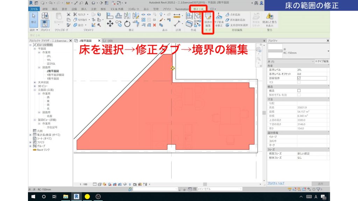Open Revit from the Windows taskbar
358x201 pixels.
(x=76, y=196)
